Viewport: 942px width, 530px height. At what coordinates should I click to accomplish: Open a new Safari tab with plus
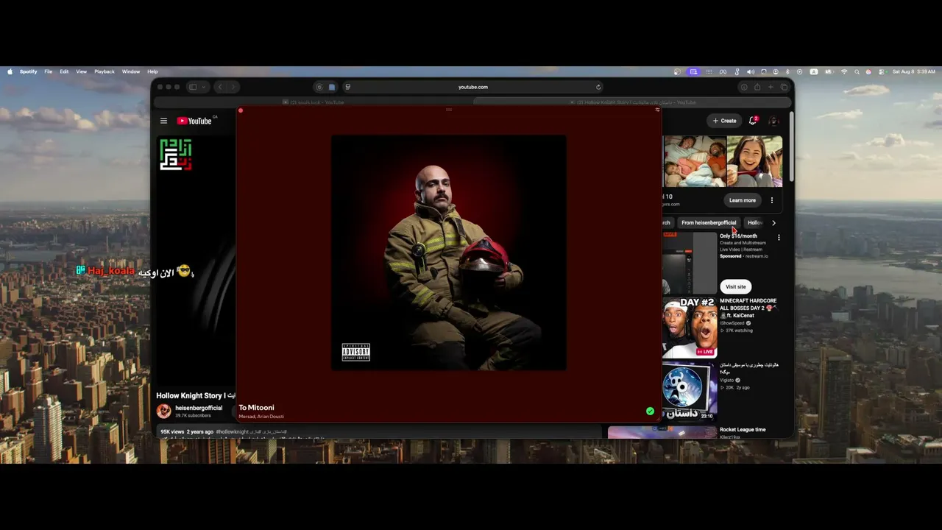pos(771,87)
